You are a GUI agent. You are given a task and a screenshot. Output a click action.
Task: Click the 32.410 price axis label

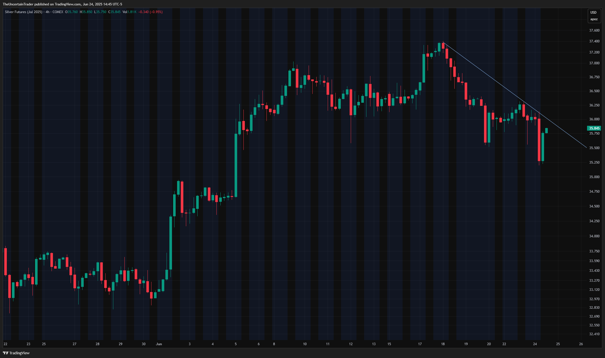(594, 334)
